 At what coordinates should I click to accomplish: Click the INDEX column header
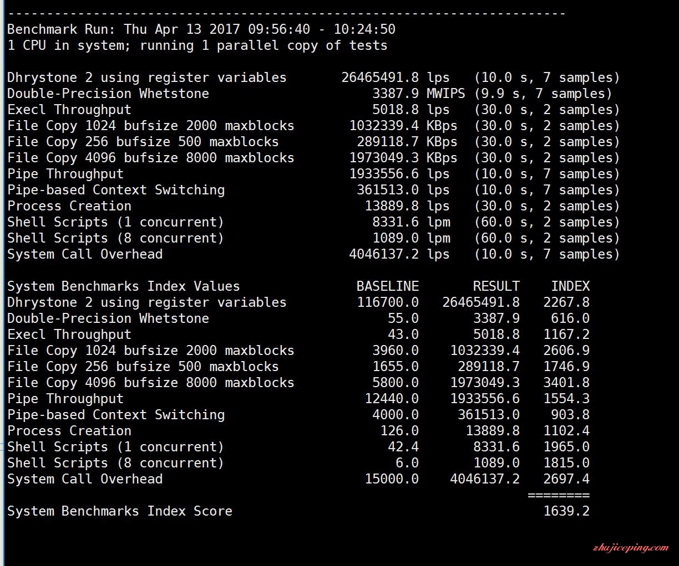click(571, 286)
